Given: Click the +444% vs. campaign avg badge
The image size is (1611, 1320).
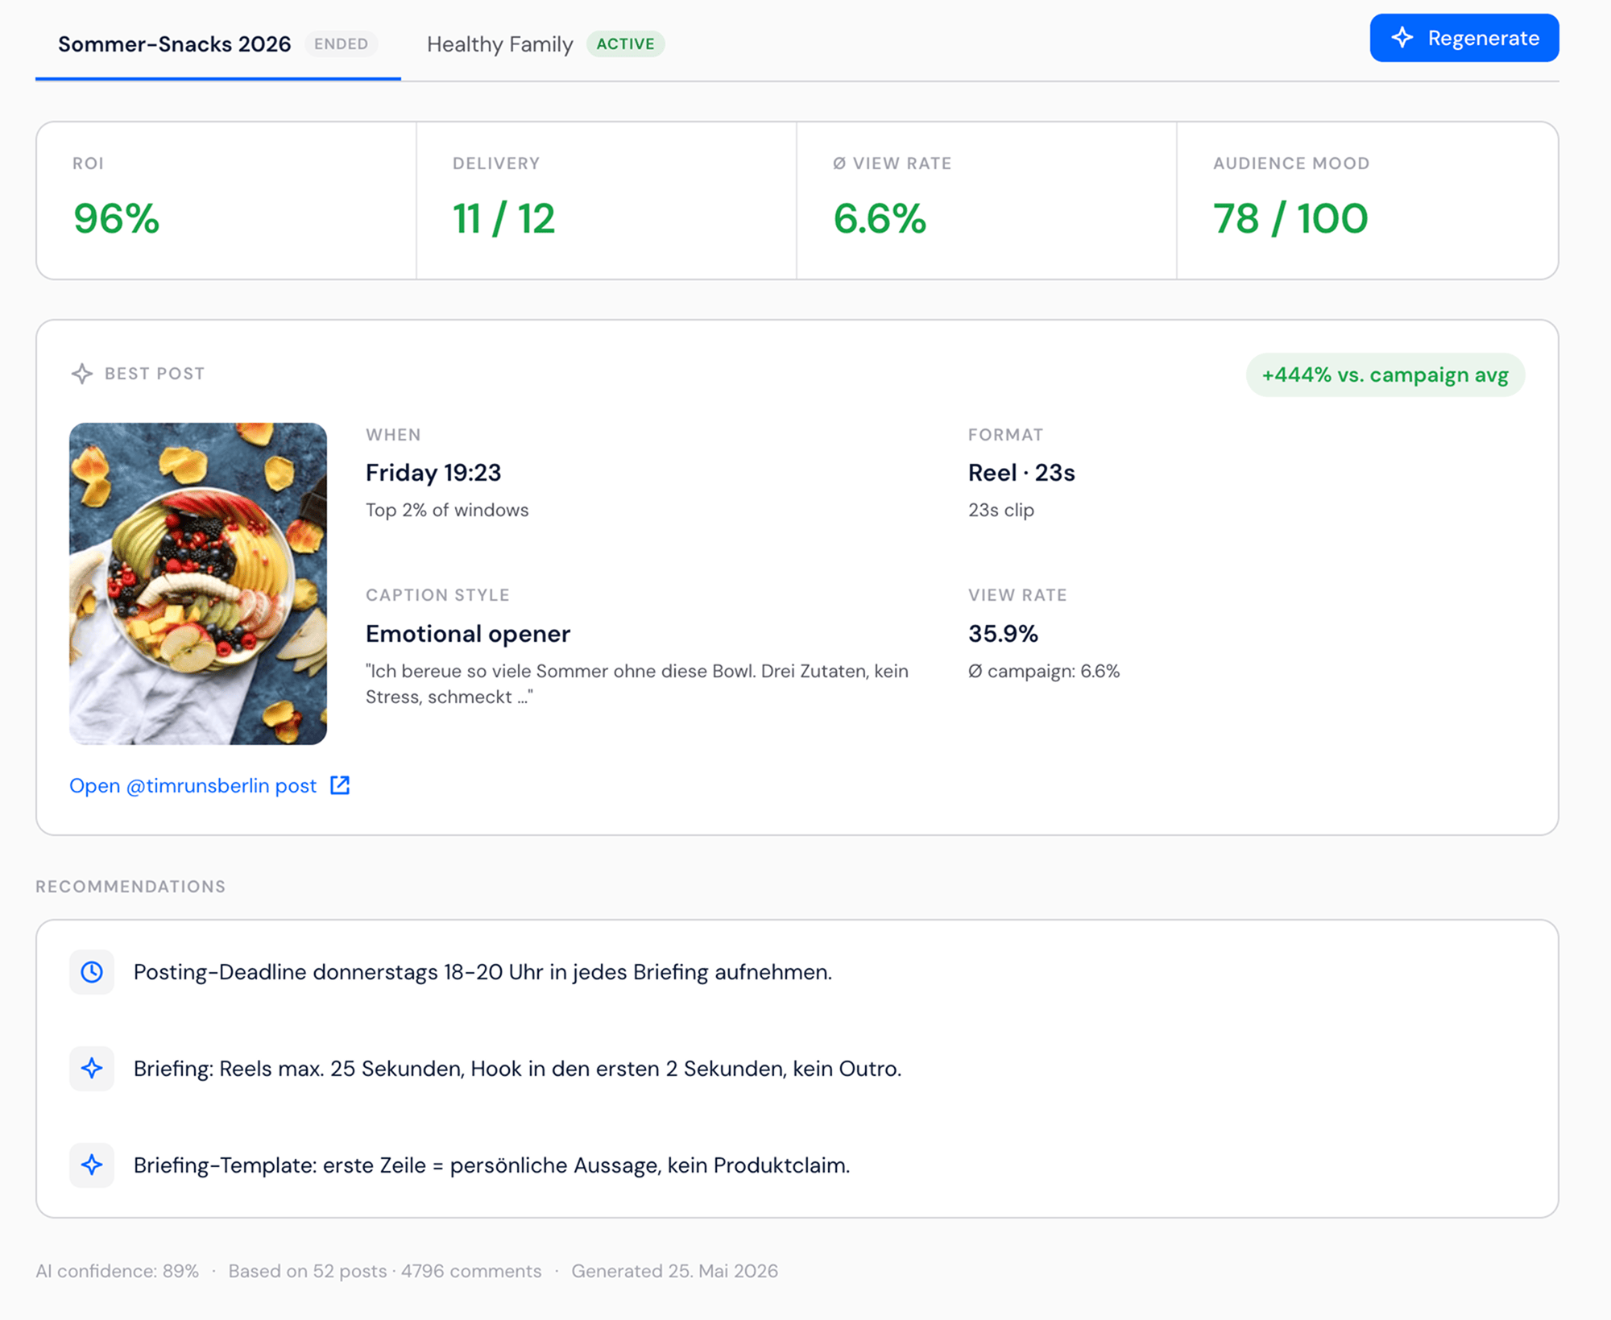Looking at the screenshot, I should pos(1385,375).
